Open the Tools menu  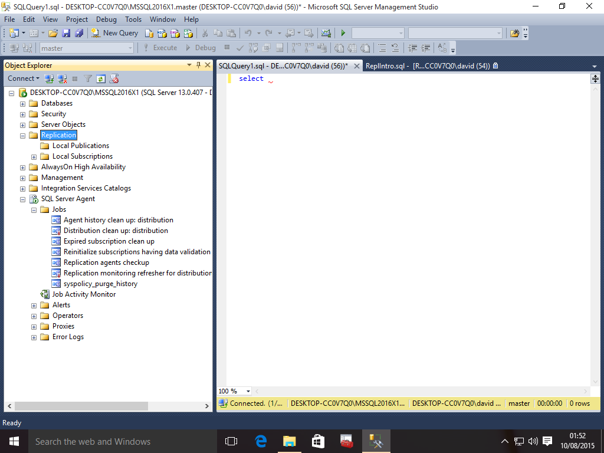(133, 19)
